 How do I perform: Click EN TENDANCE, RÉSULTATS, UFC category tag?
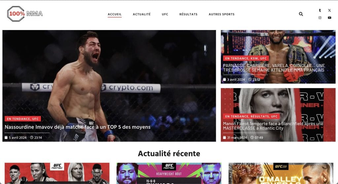coord(251,116)
